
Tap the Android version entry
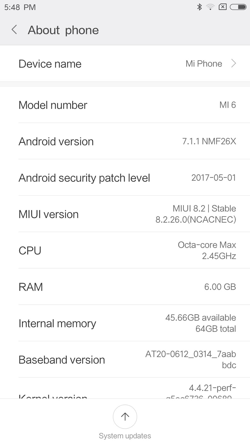click(125, 141)
